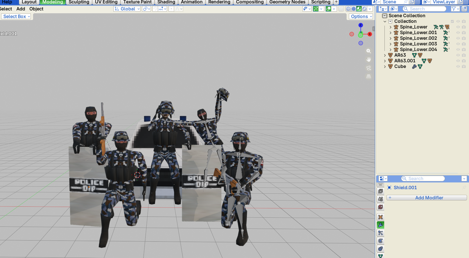Image resolution: width=469 pixels, height=258 pixels.
Task: Hide Spine_Lower.002 with its eye icon
Action: 458,38
